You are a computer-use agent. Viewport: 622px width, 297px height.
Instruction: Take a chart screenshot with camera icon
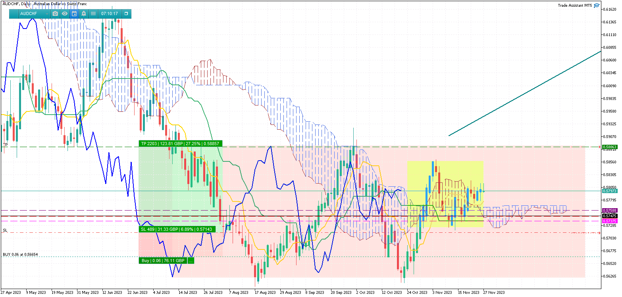55,13
